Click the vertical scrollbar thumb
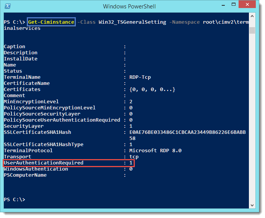 click(x=252, y=30)
